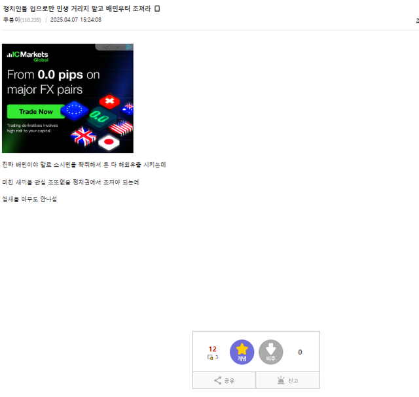Screen dimensions: 419x397
Task: Click the downvote count 0
Action: pos(300,352)
